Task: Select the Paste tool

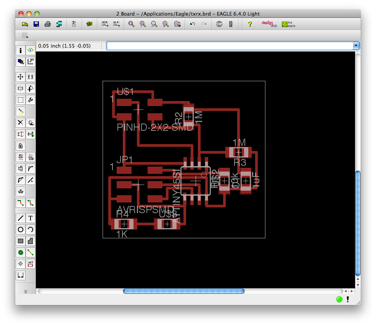Action: (x=21, y=111)
